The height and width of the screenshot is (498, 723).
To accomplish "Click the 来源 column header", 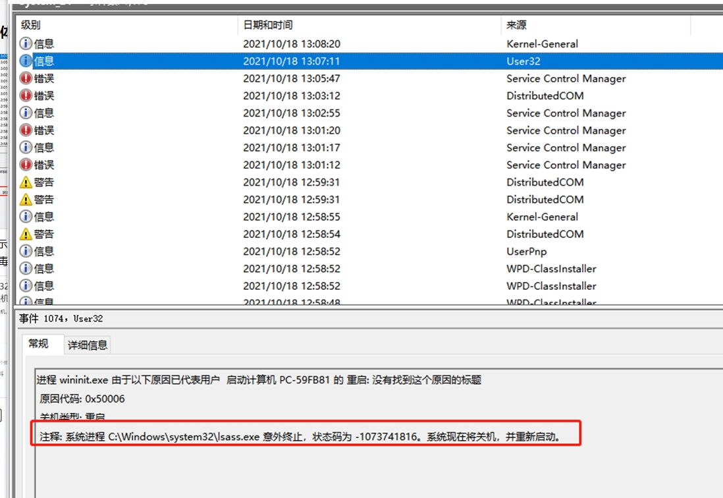I will click(516, 25).
